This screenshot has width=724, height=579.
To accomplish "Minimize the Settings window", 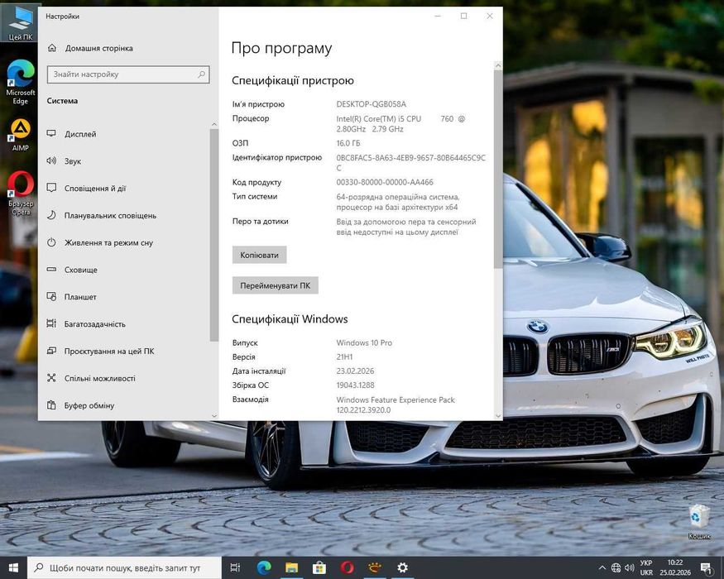I will tap(438, 17).
